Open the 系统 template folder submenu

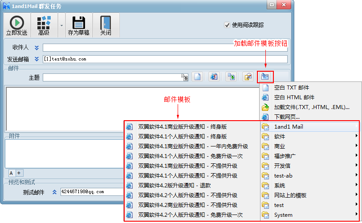[310, 186]
